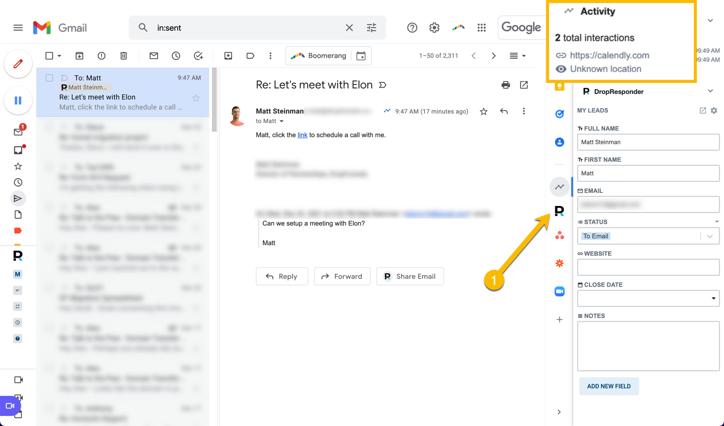
Task: Open the select options dropdown arrow
Action: (59, 56)
